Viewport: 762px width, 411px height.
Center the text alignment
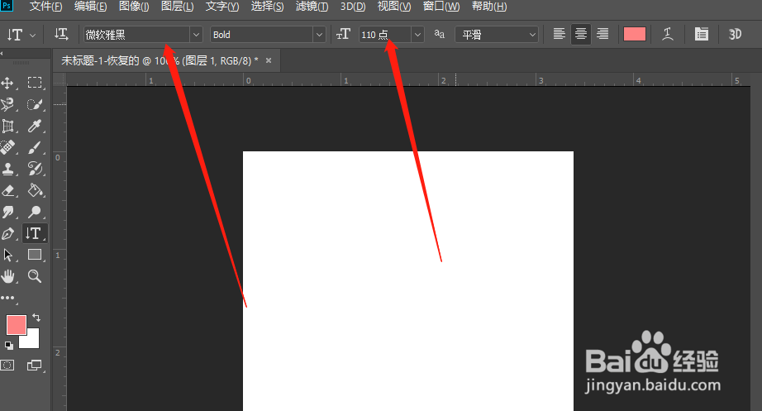pyautogui.click(x=581, y=34)
